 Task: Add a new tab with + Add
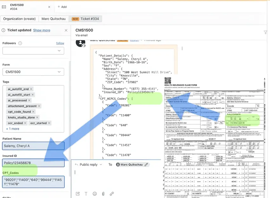click(x=62, y=7)
